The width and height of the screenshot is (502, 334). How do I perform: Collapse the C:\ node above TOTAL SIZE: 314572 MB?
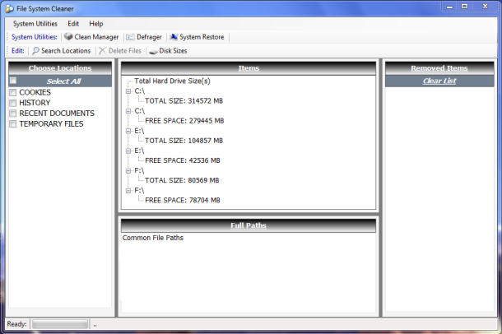(128, 91)
